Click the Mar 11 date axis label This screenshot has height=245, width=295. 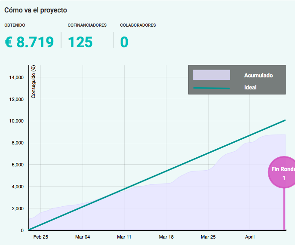(x=124, y=237)
